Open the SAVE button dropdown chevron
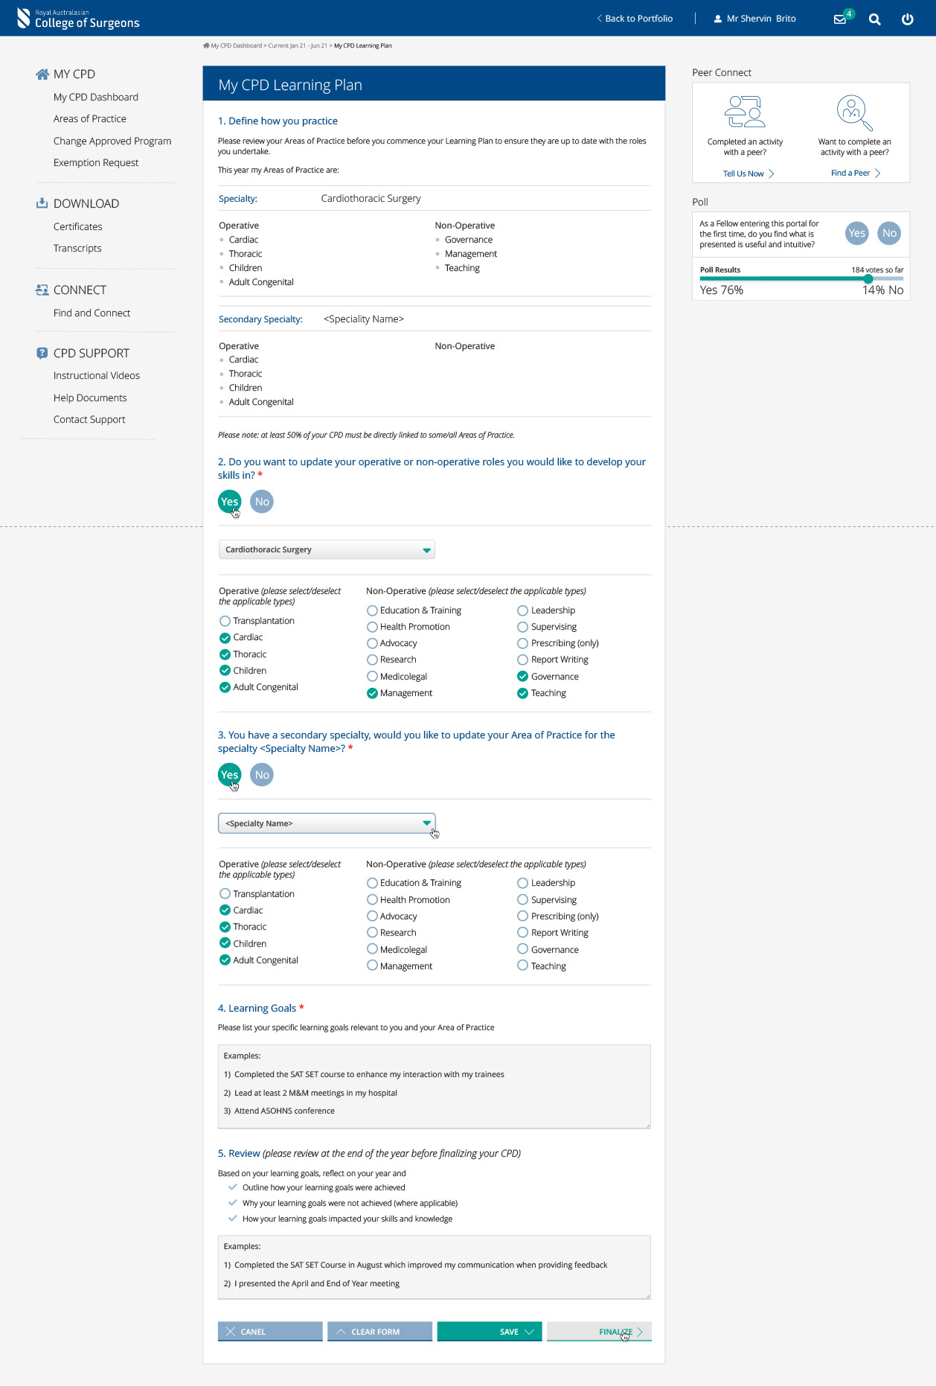The width and height of the screenshot is (936, 1386). coord(530,1332)
